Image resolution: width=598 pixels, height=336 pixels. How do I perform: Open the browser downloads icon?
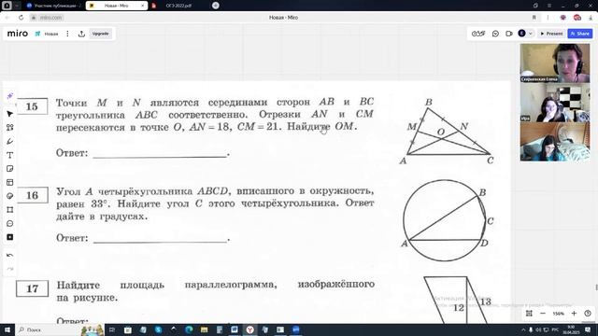591,18
